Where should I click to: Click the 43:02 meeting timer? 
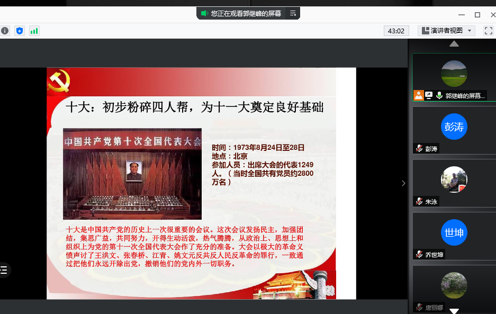396,31
